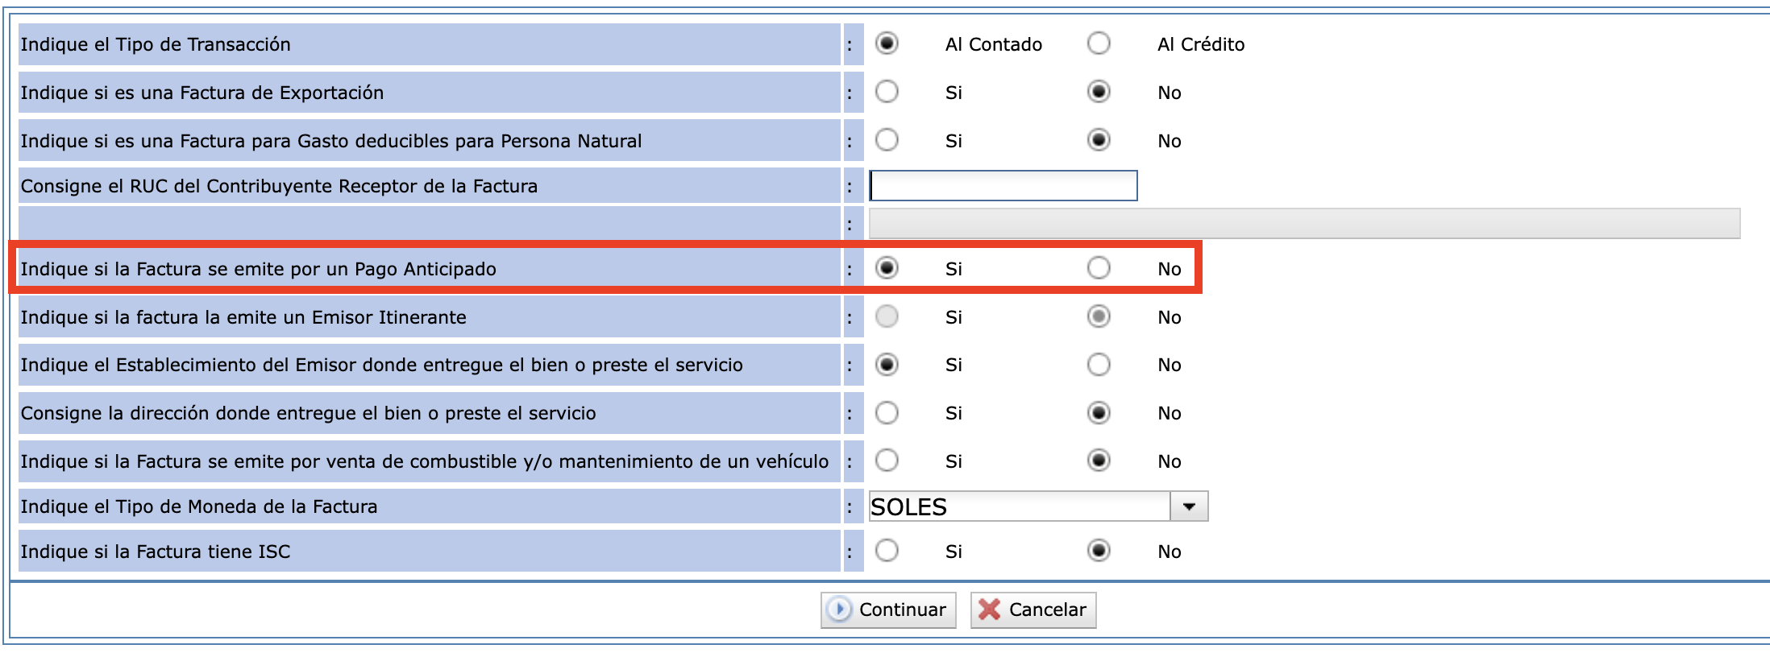Choose Si for Gasto deducibles Persona Natural

[887, 140]
